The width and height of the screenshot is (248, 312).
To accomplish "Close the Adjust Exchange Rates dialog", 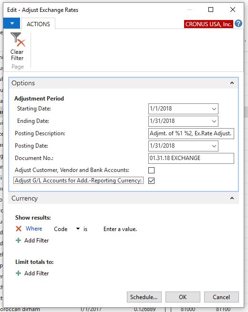I will point(232,10).
